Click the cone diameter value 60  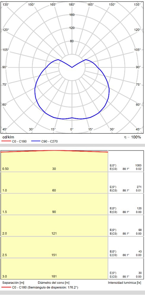(54, 190)
